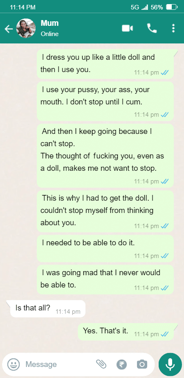Click the Message text input field
The width and height of the screenshot is (184, 378).
(58, 364)
